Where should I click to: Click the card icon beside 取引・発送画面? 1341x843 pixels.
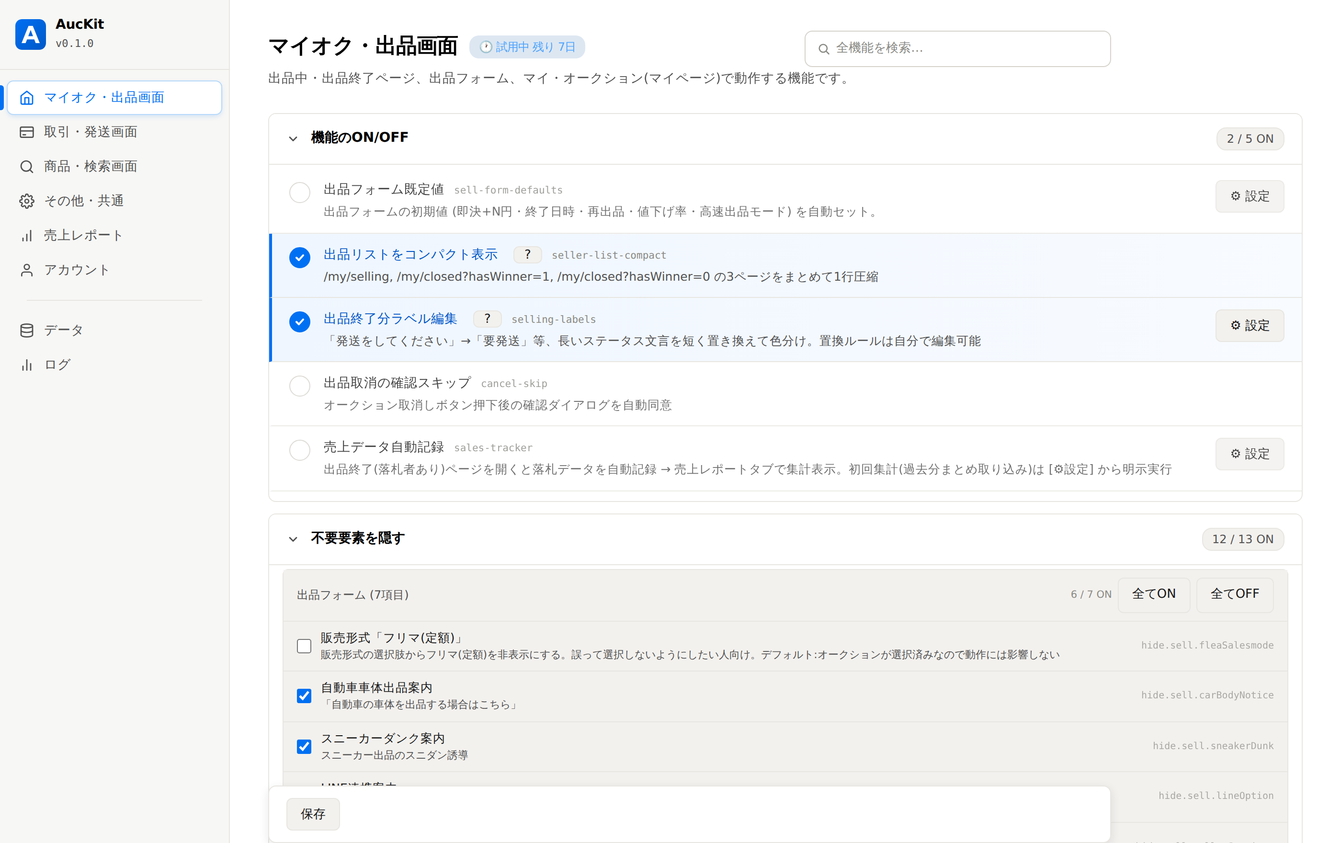point(27,132)
